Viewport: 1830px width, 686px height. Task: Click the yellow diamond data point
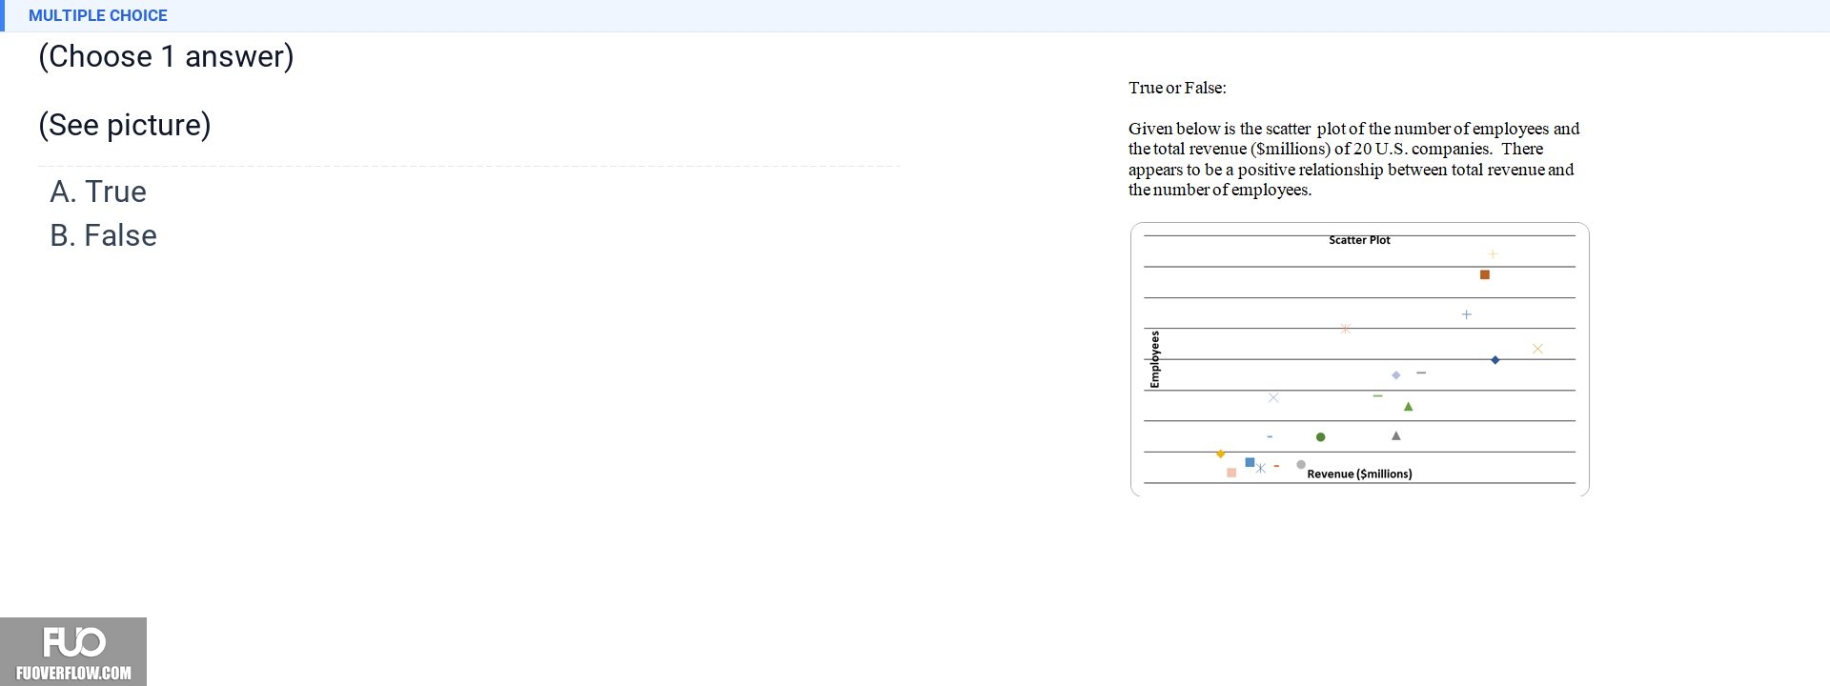click(1220, 454)
